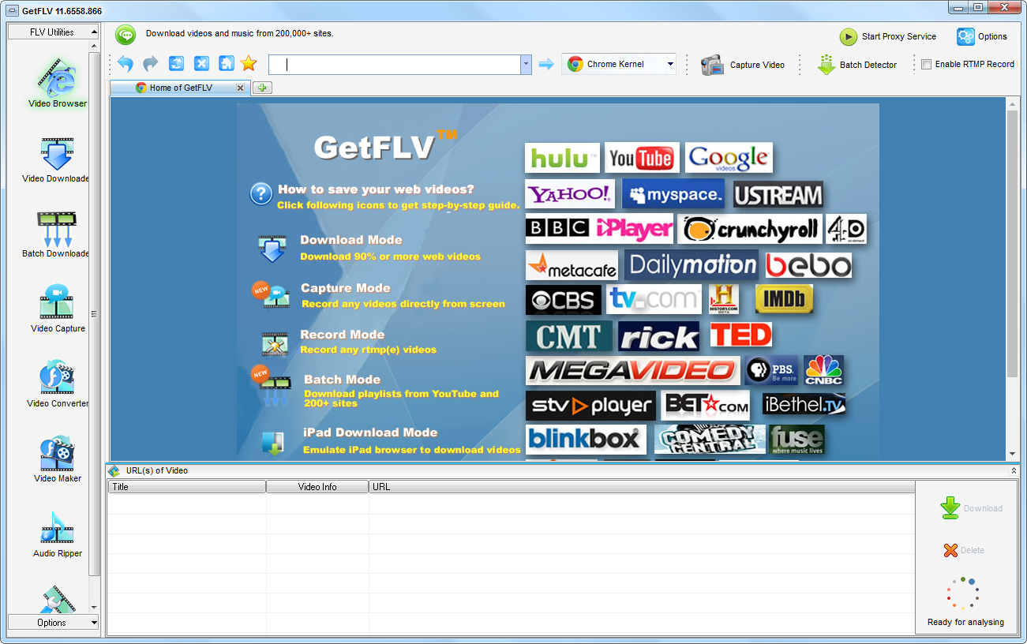Go to the home page icon

coord(226,64)
